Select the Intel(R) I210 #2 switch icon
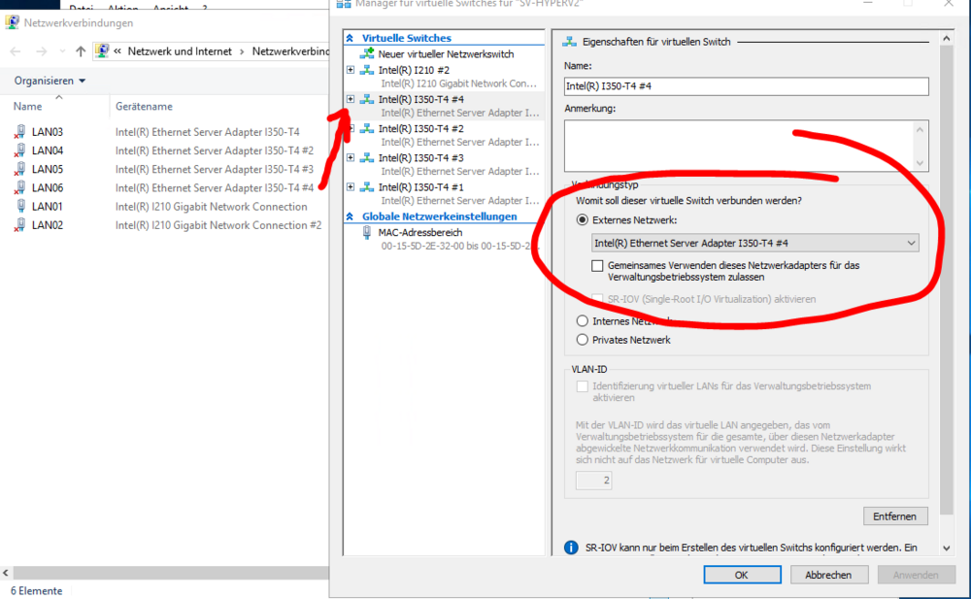The image size is (971, 599). [x=367, y=70]
